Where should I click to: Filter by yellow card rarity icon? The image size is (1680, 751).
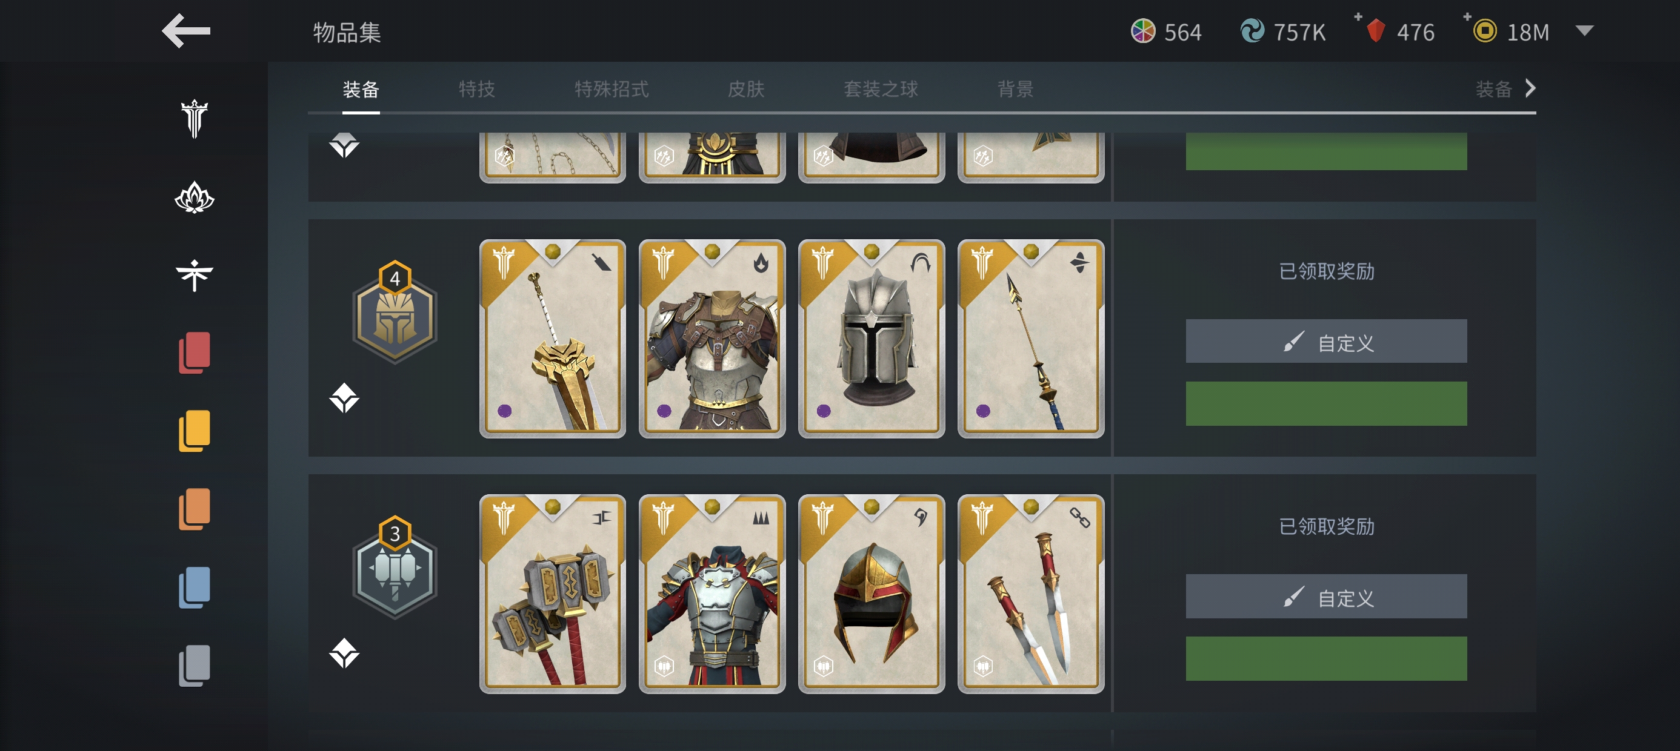(x=195, y=431)
